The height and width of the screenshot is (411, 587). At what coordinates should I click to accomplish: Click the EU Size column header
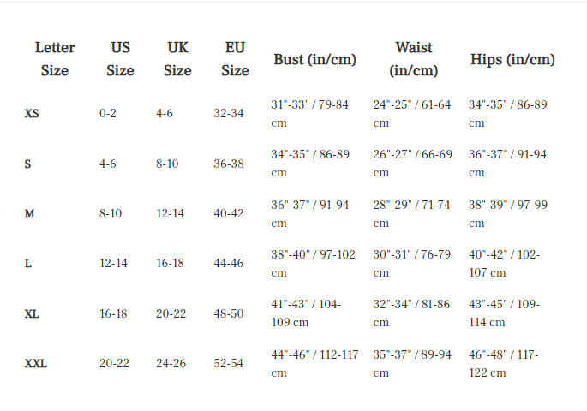click(x=235, y=59)
